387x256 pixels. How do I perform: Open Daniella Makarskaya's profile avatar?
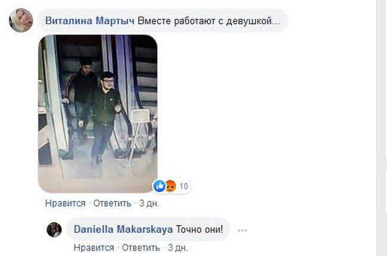[x=54, y=230]
